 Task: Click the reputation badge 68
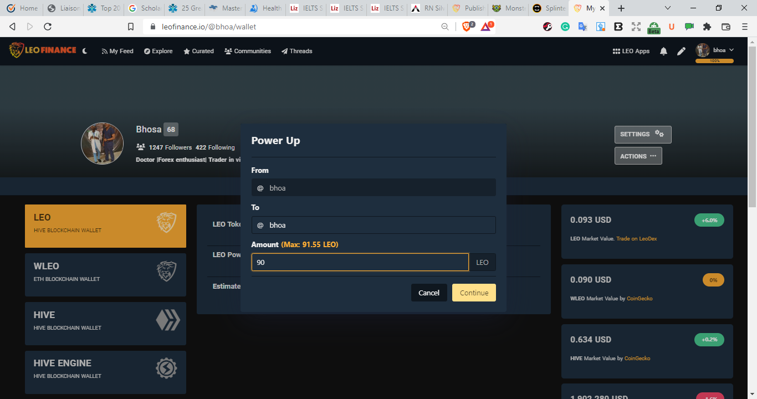click(x=171, y=130)
